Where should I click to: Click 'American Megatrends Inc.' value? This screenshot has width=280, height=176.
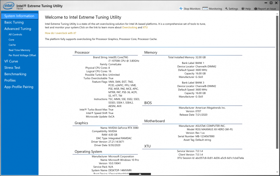pyautogui.click(x=210, y=108)
